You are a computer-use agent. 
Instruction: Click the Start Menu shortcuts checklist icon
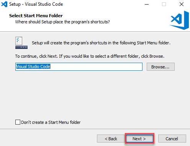point(21,43)
